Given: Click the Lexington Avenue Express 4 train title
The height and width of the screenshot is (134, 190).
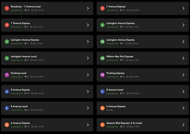Looking at the screenshot, I should [120, 23].
